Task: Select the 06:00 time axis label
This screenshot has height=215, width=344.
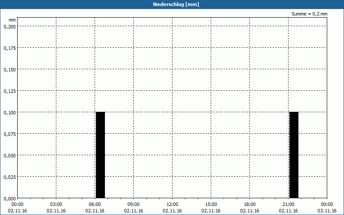Action: pyautogui.click(x=95, y=204)
